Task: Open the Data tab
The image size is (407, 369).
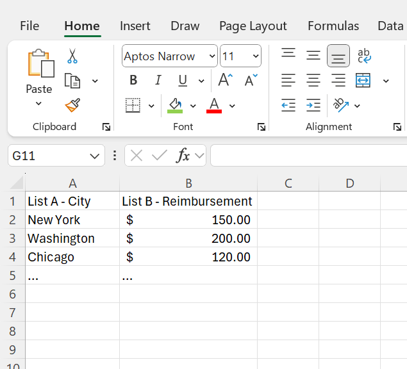Action: point(390,26)
